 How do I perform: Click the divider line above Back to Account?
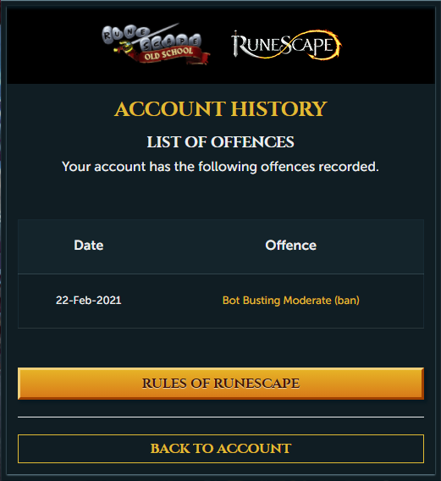pos(221,417)
